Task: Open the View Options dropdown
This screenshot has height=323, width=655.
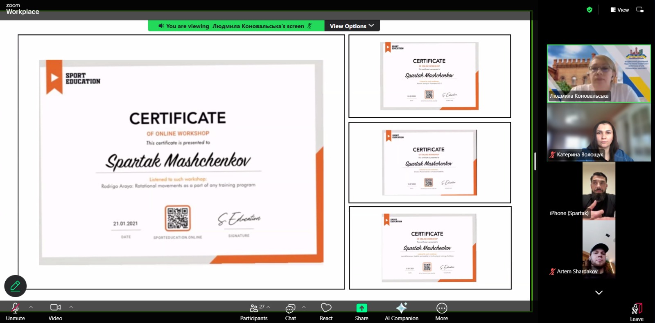Action: coord(352,26)
